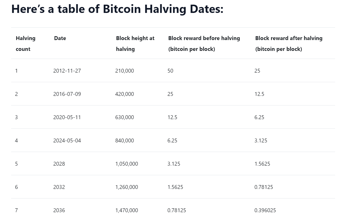The width and height of the screenshot is (339, 222).
Task: Select the Date column header
Action: 60,38
